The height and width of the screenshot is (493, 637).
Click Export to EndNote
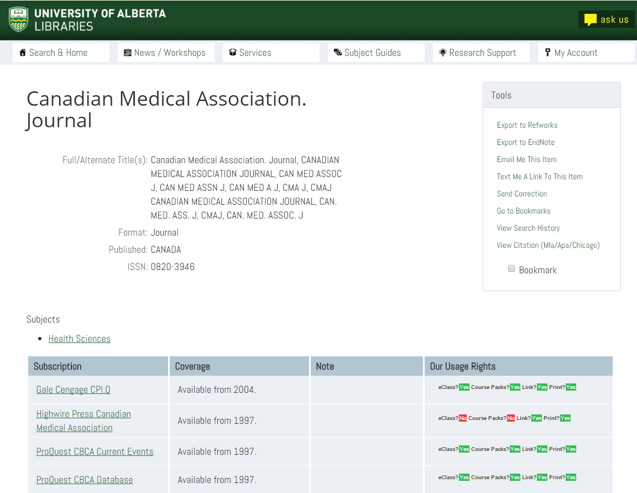(525, 142)
